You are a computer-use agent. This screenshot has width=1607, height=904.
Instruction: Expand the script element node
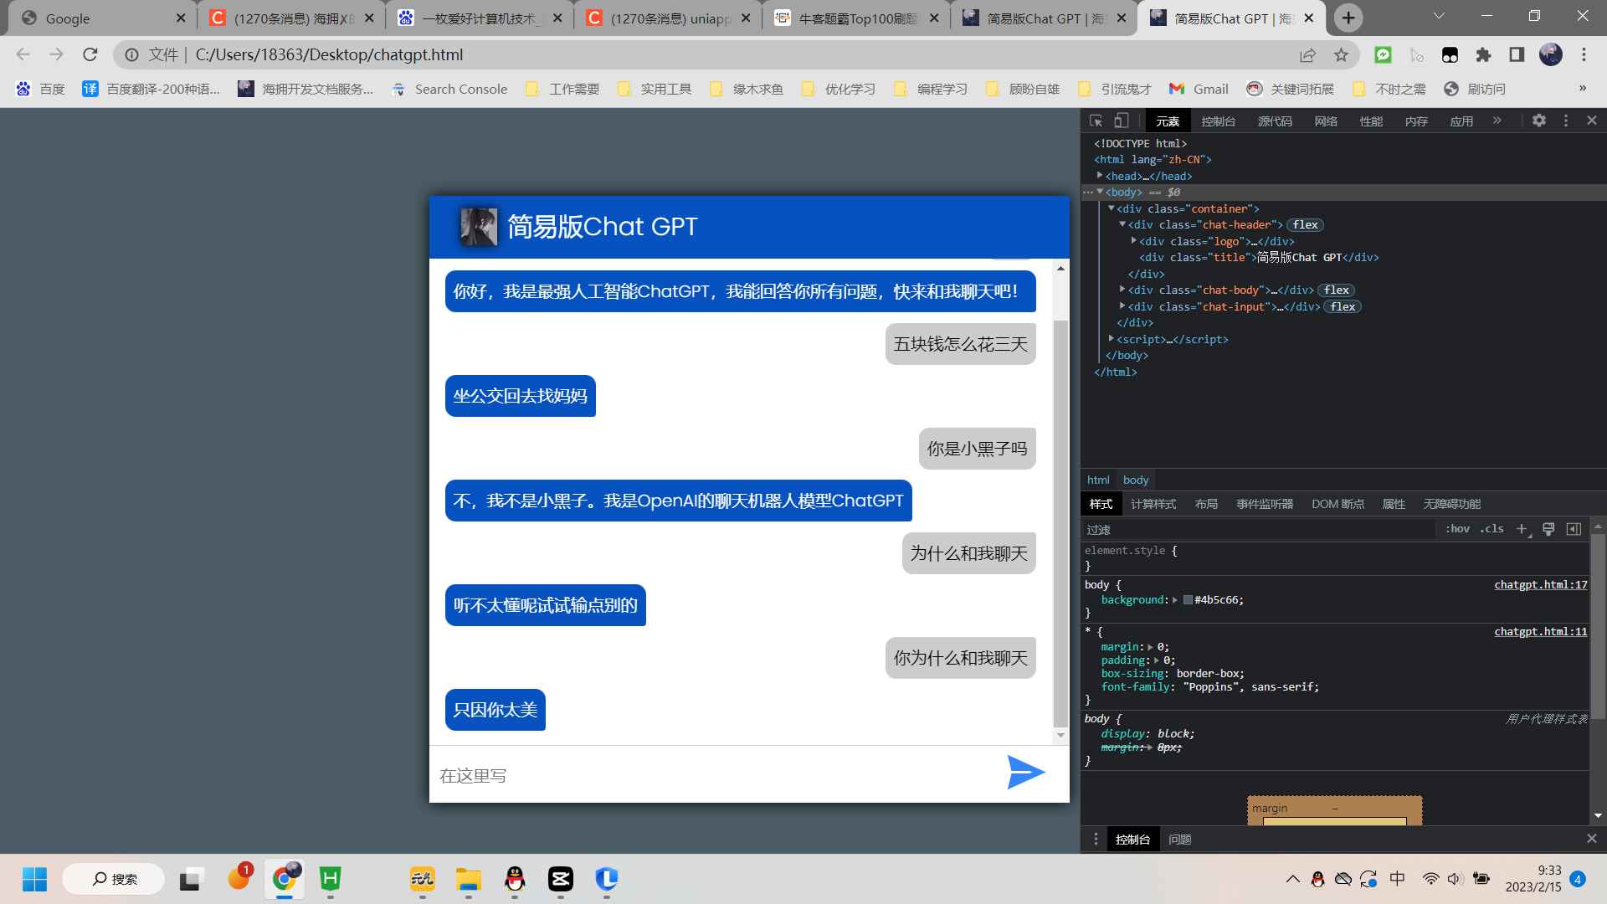click(1112, 339)
